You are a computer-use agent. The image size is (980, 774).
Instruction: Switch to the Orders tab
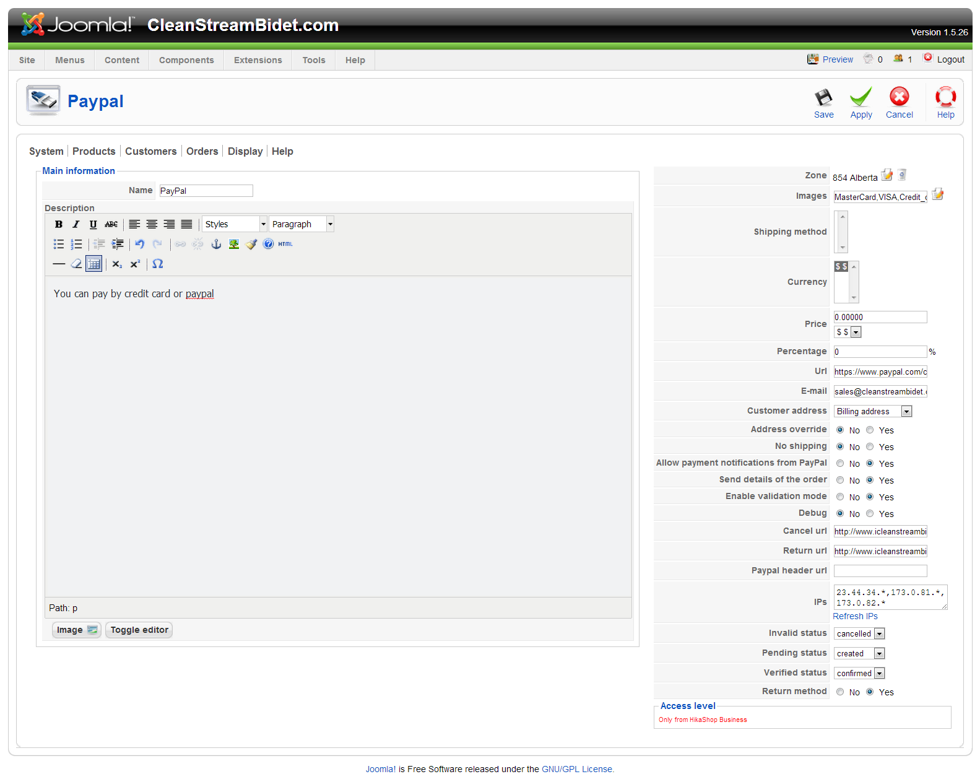(202, 151)
